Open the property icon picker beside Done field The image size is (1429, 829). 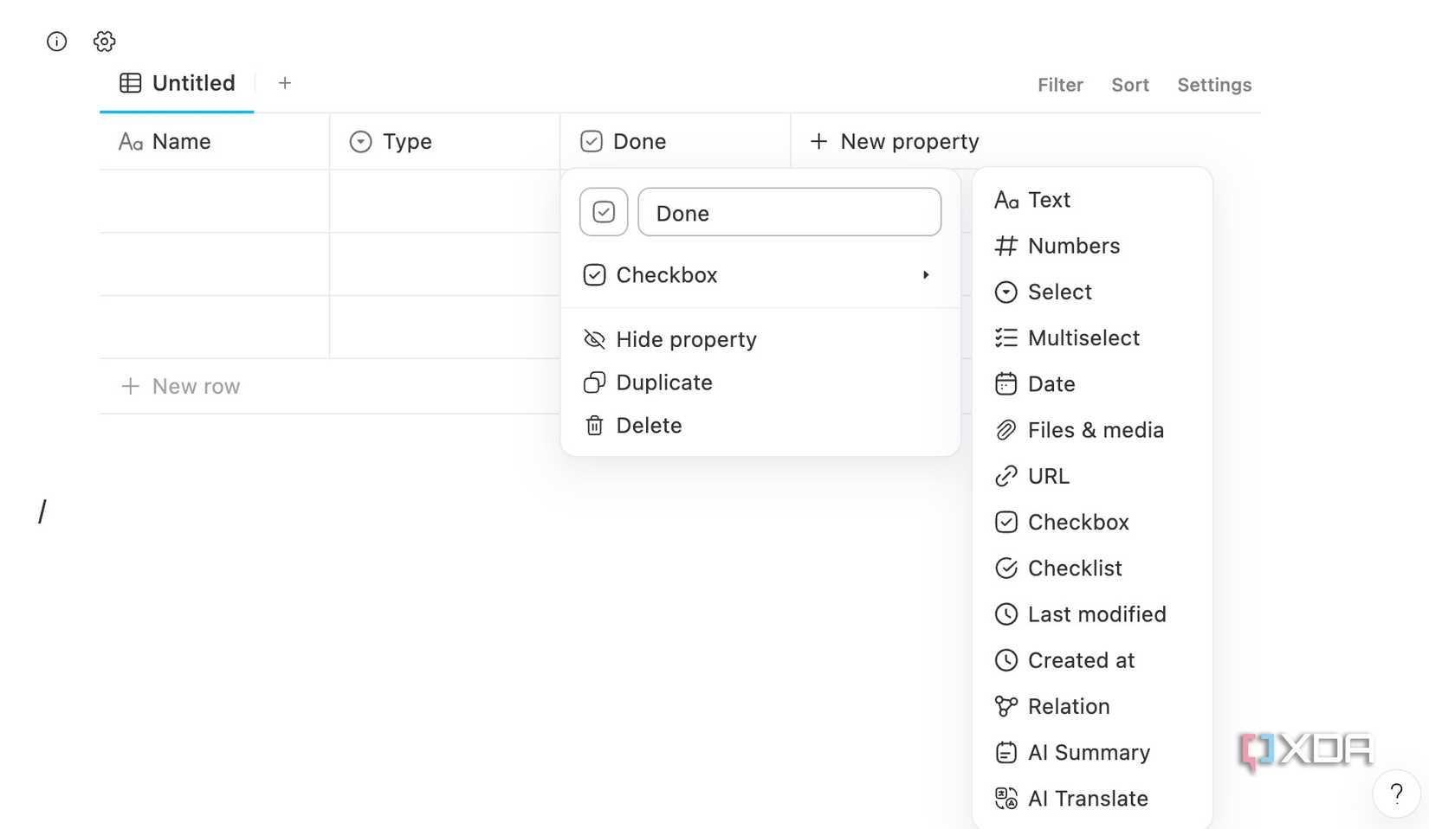pyautogui.click(x=604, y=212)
